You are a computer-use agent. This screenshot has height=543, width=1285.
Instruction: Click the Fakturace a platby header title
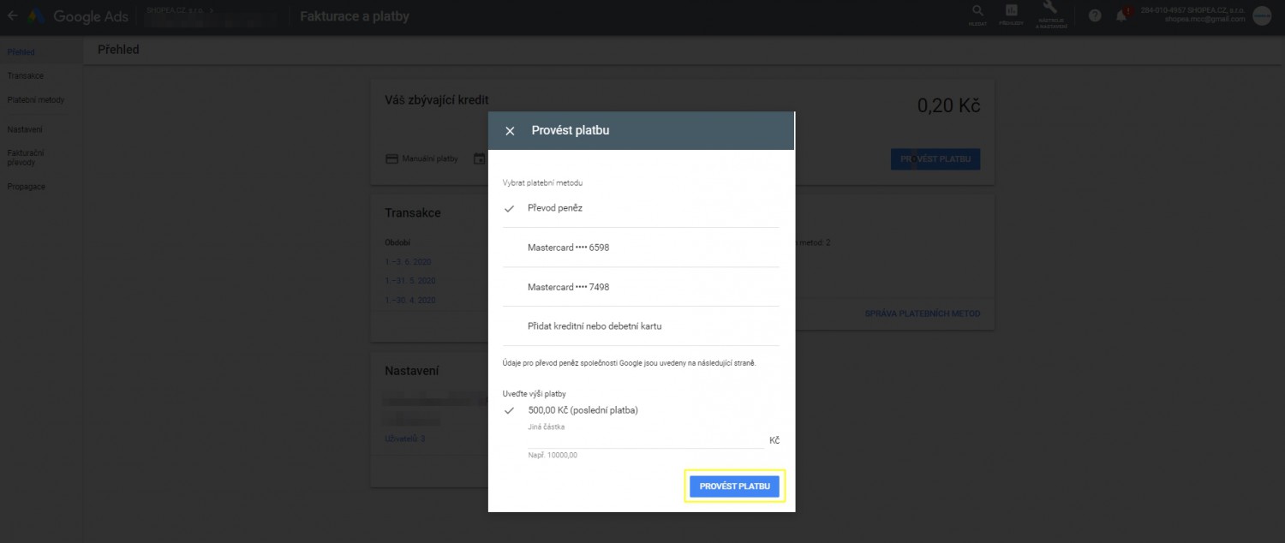pyautogui.click(x=355, y=16)
